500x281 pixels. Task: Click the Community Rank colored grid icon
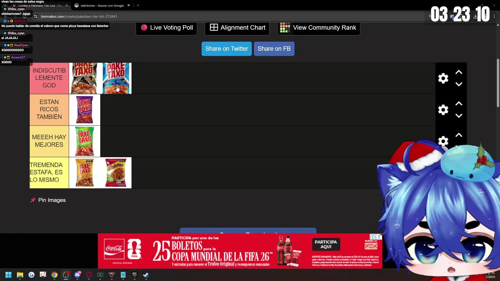click(285, 28)
